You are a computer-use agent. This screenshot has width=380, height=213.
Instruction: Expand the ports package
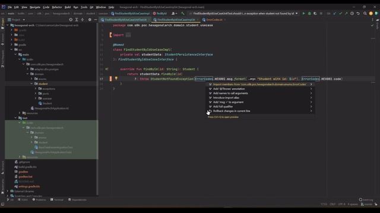coord(36,93)
